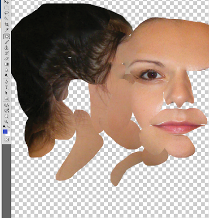The image size is (209, 218).
Task: Select the Eraser tool
Action: (7, 58)
